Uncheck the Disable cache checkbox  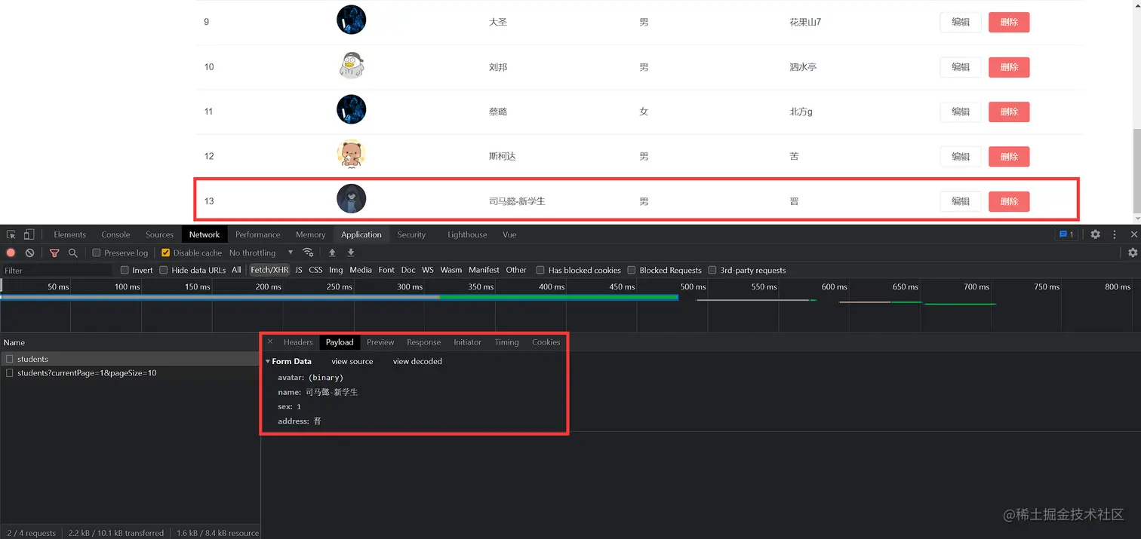click(x=166, y=253)
